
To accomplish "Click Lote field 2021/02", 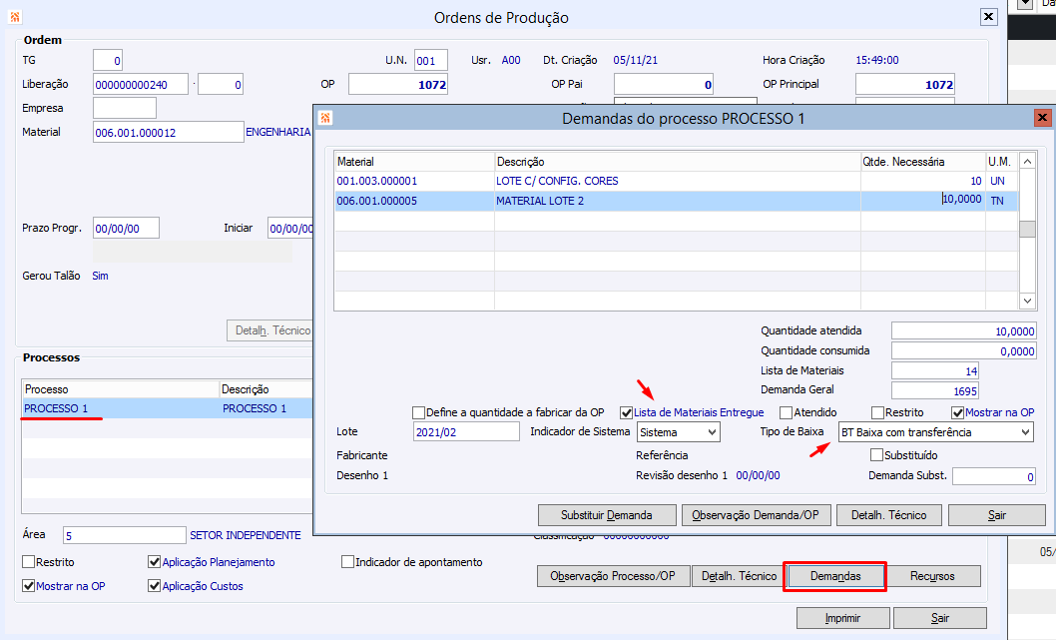I will tap(466, 432).
